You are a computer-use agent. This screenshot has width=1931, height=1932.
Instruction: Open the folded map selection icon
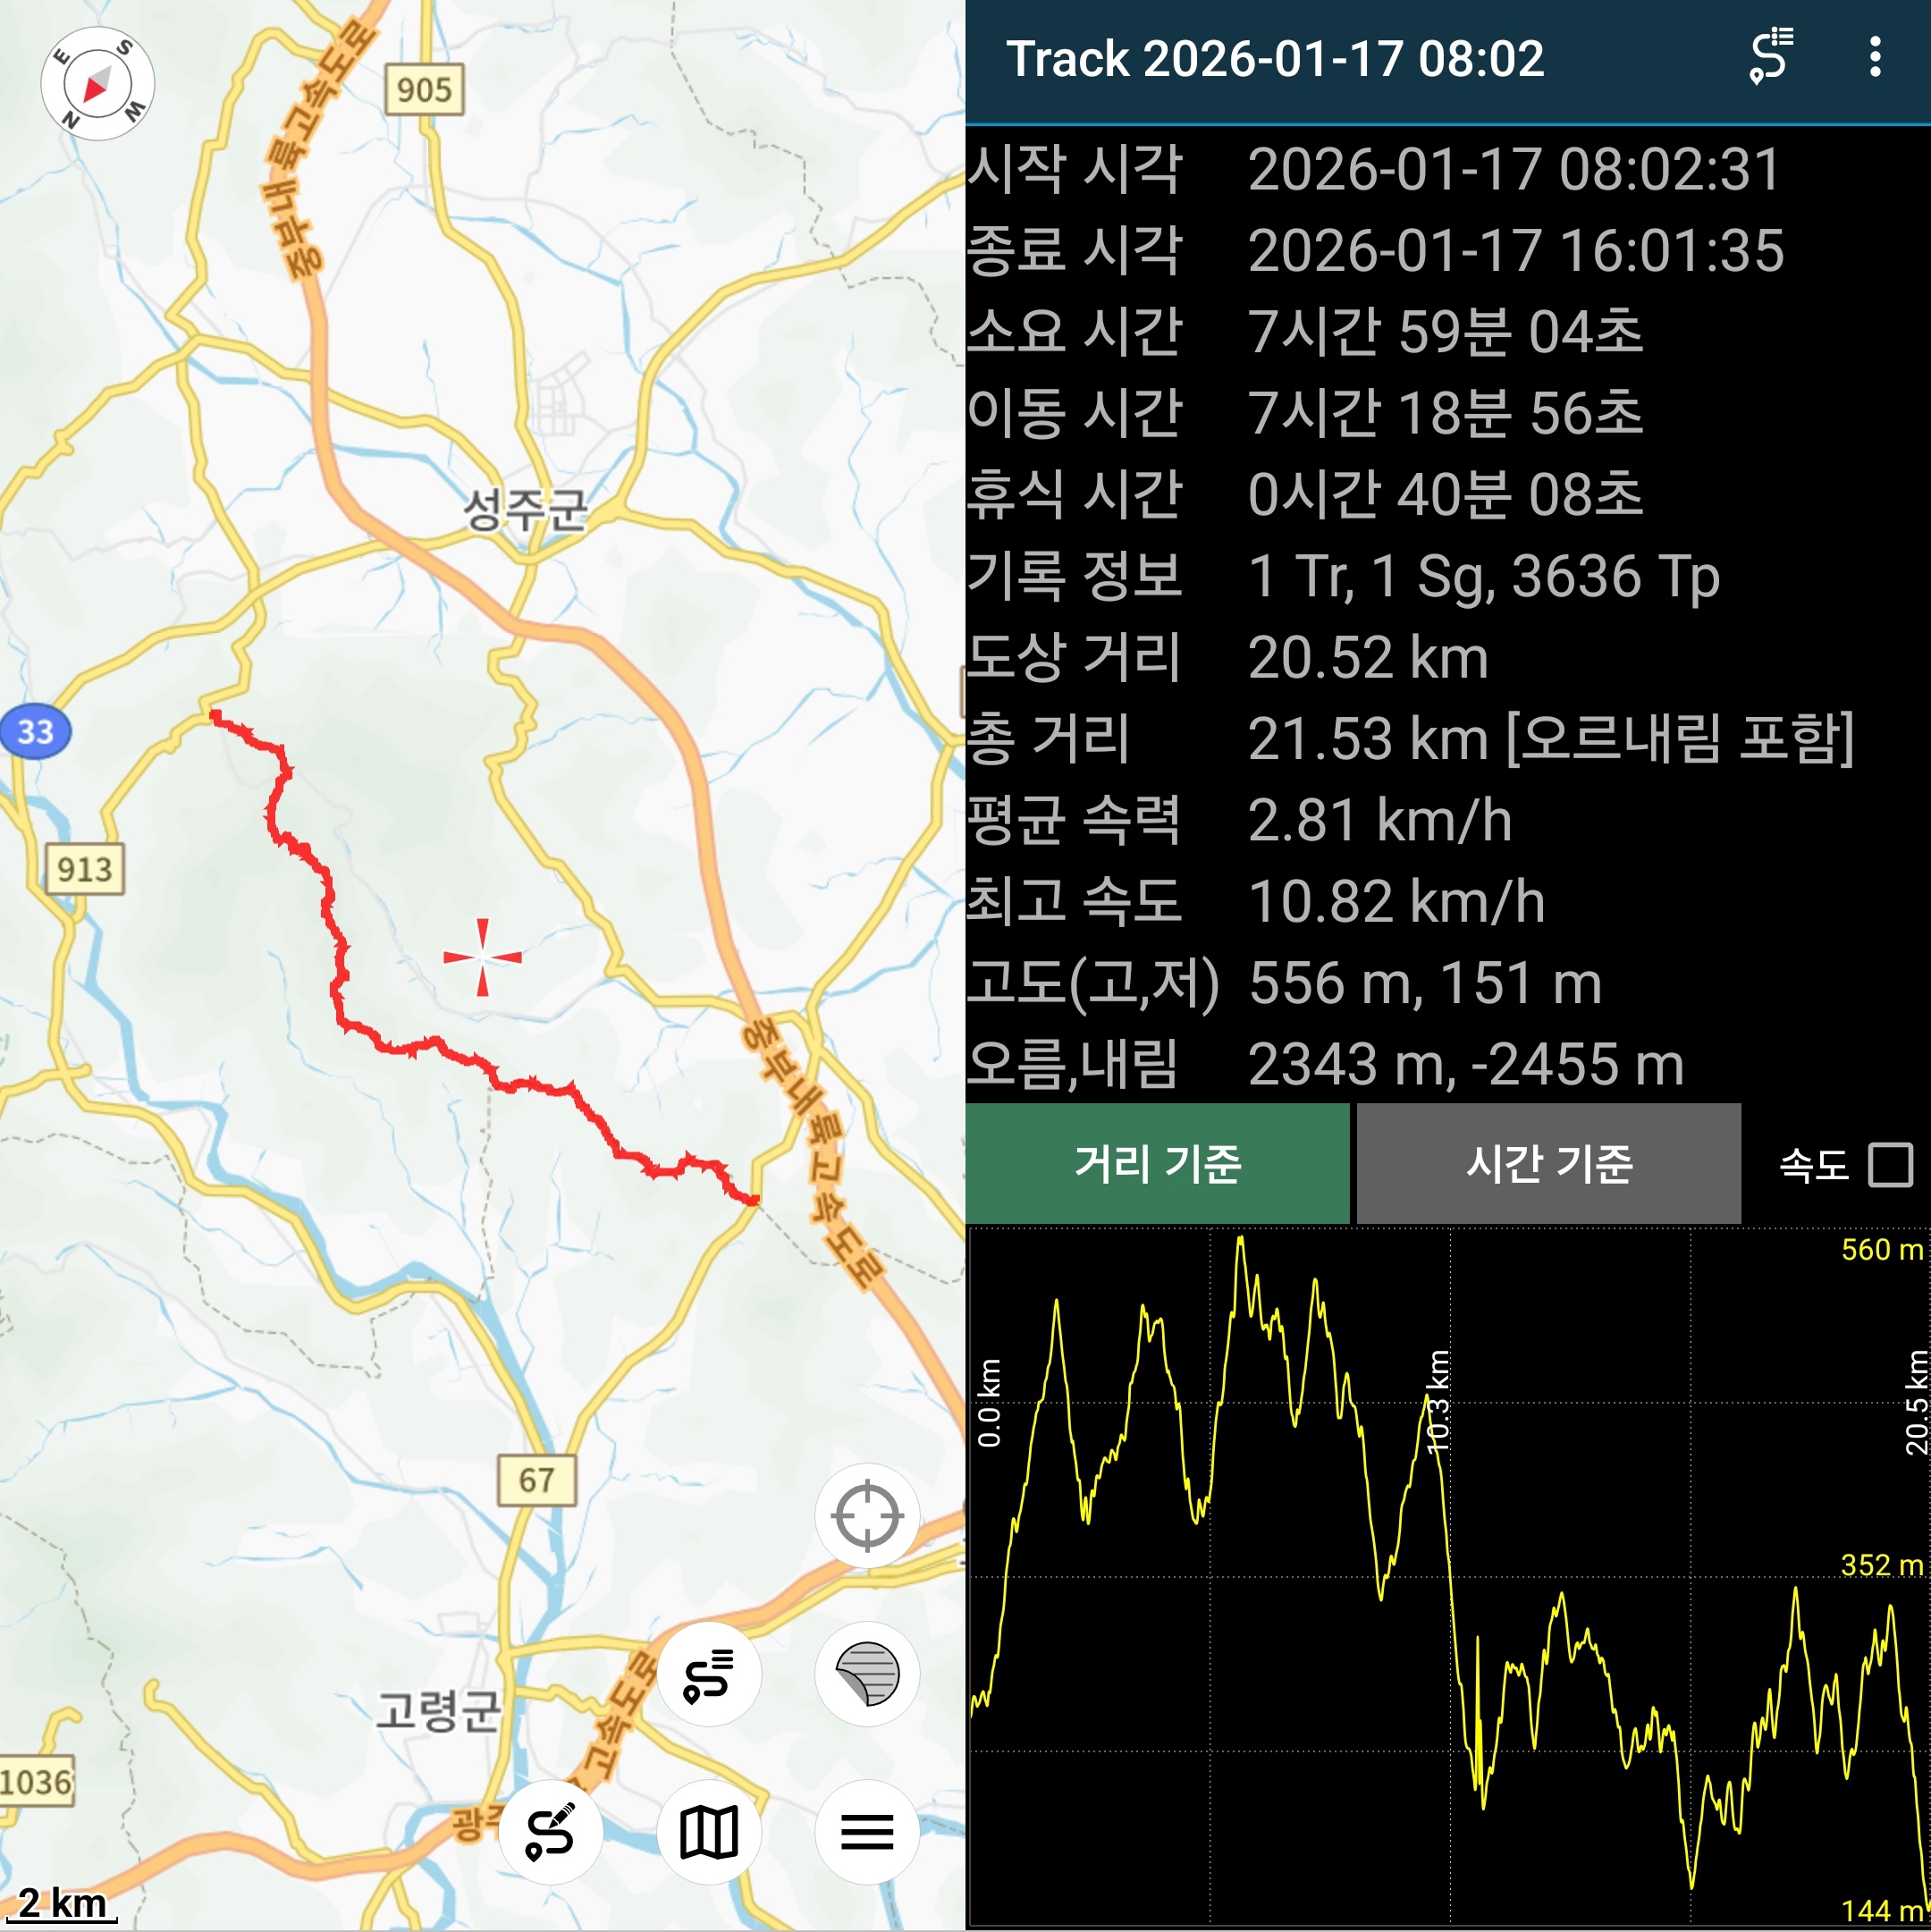coord(709,1833)
